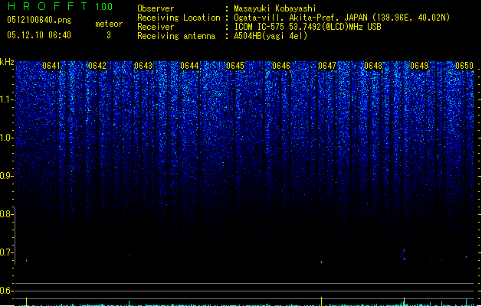Click the Receiver field label
The width and height of the screenshot is (482, 306).
pos(156,27)
